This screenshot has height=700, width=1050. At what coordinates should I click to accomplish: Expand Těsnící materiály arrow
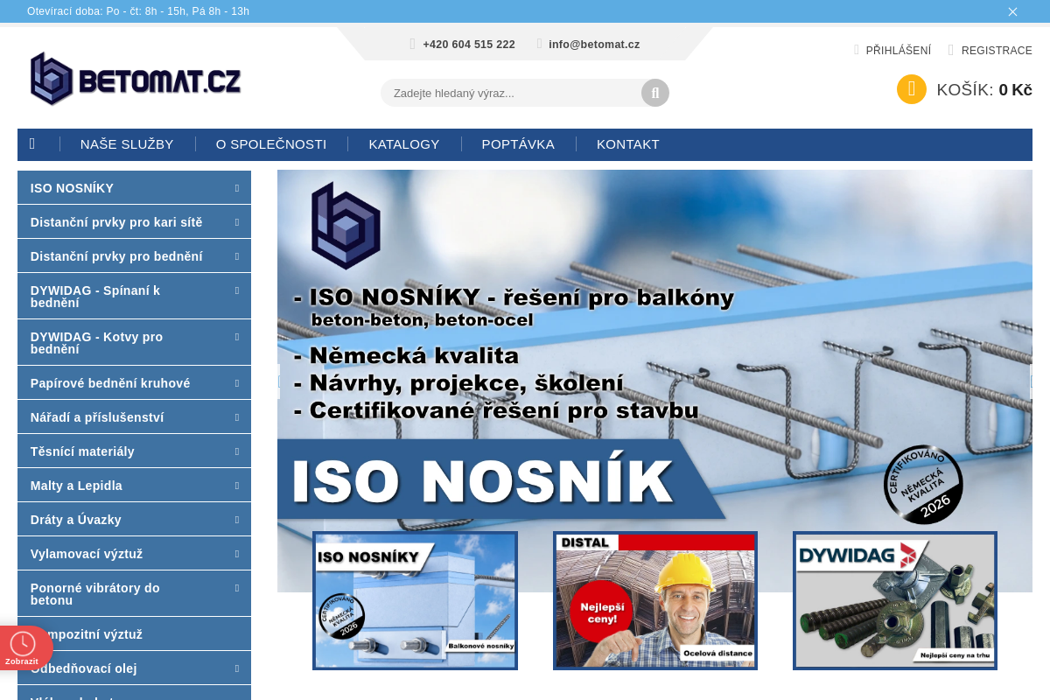coord(237,451)
